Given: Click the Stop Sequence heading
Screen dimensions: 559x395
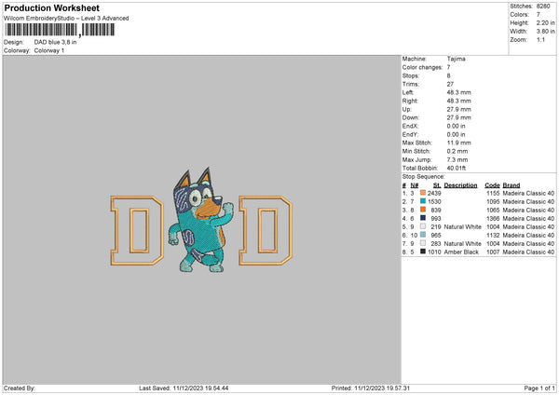Looking at the screenshot, I should [x=424, y=176].
